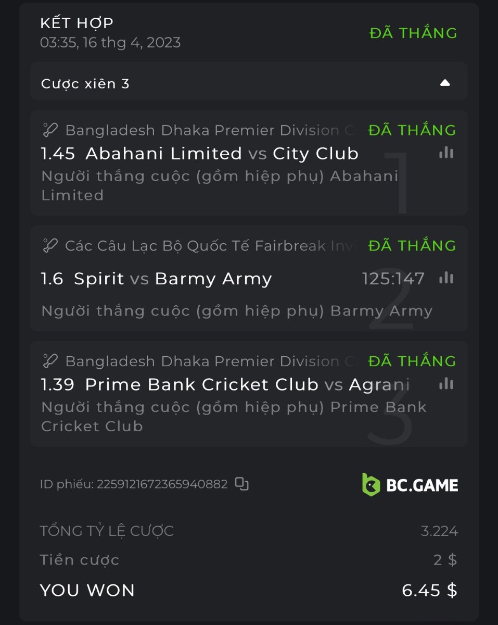Click the 3.224 total odds value
The width and height of the screenshot is (498, 625).
(439, 531)
